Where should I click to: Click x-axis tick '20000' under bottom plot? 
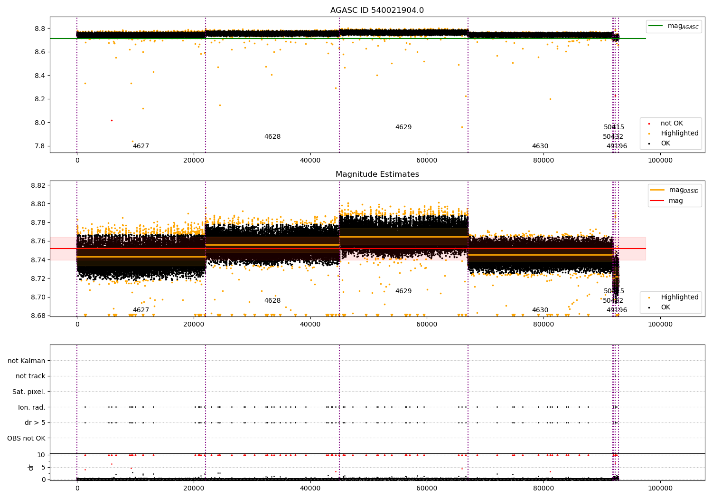[194, 489]
